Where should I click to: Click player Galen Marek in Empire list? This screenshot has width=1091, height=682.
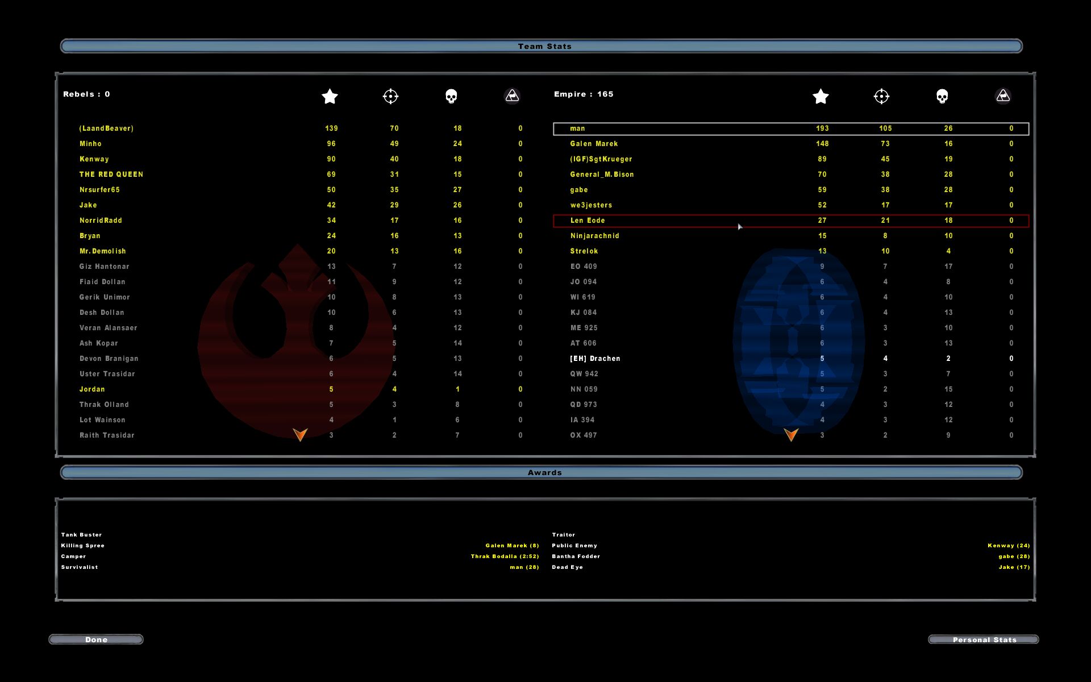(594, 144)
